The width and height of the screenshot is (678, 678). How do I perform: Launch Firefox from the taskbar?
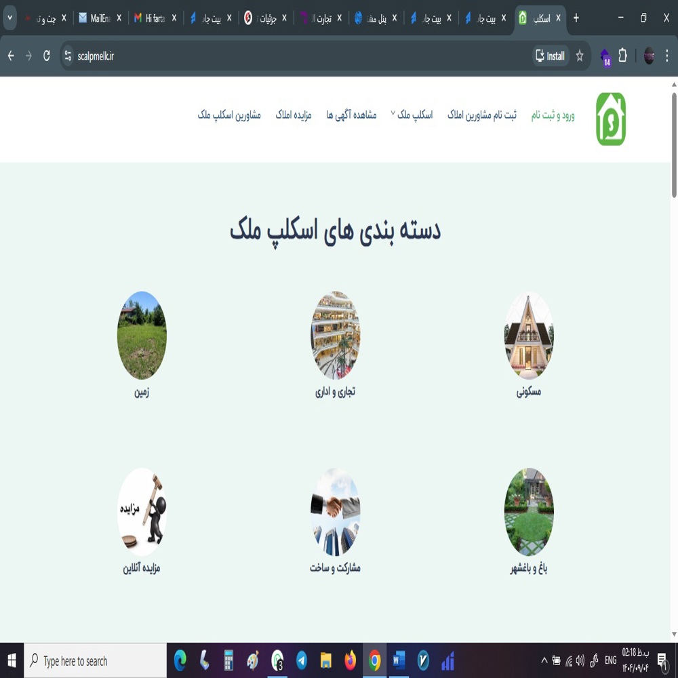click(350, 660)
